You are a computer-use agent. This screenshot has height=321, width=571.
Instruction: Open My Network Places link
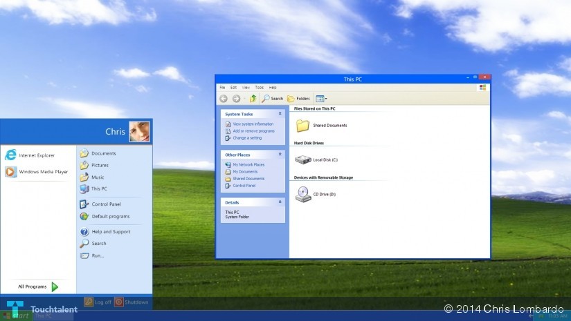point(248,164)
